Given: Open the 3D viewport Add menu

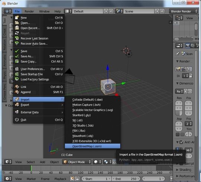Looking at the screenshot, I should pos(42,162).
